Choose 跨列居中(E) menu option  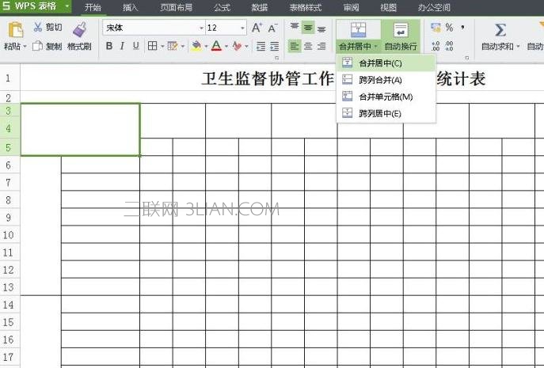tap(386, 113)
